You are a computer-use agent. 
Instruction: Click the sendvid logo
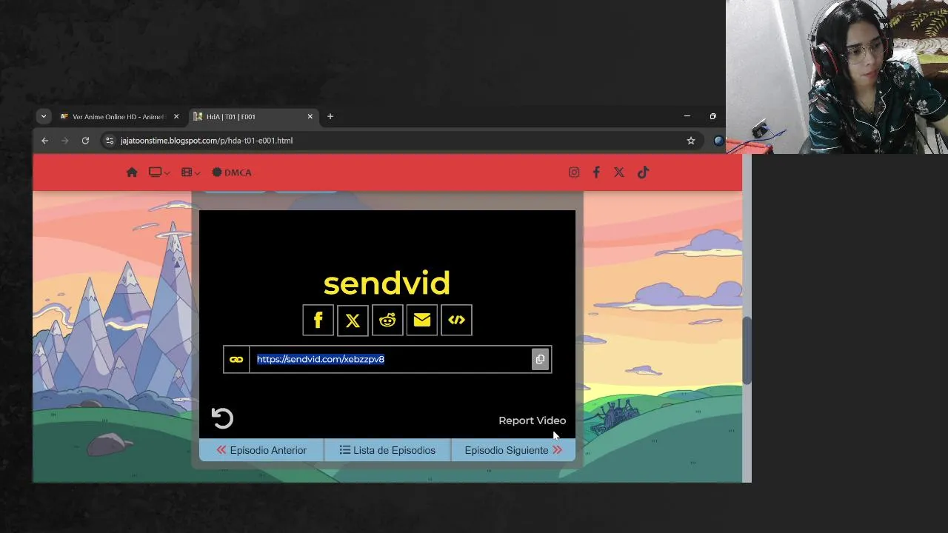387,284
